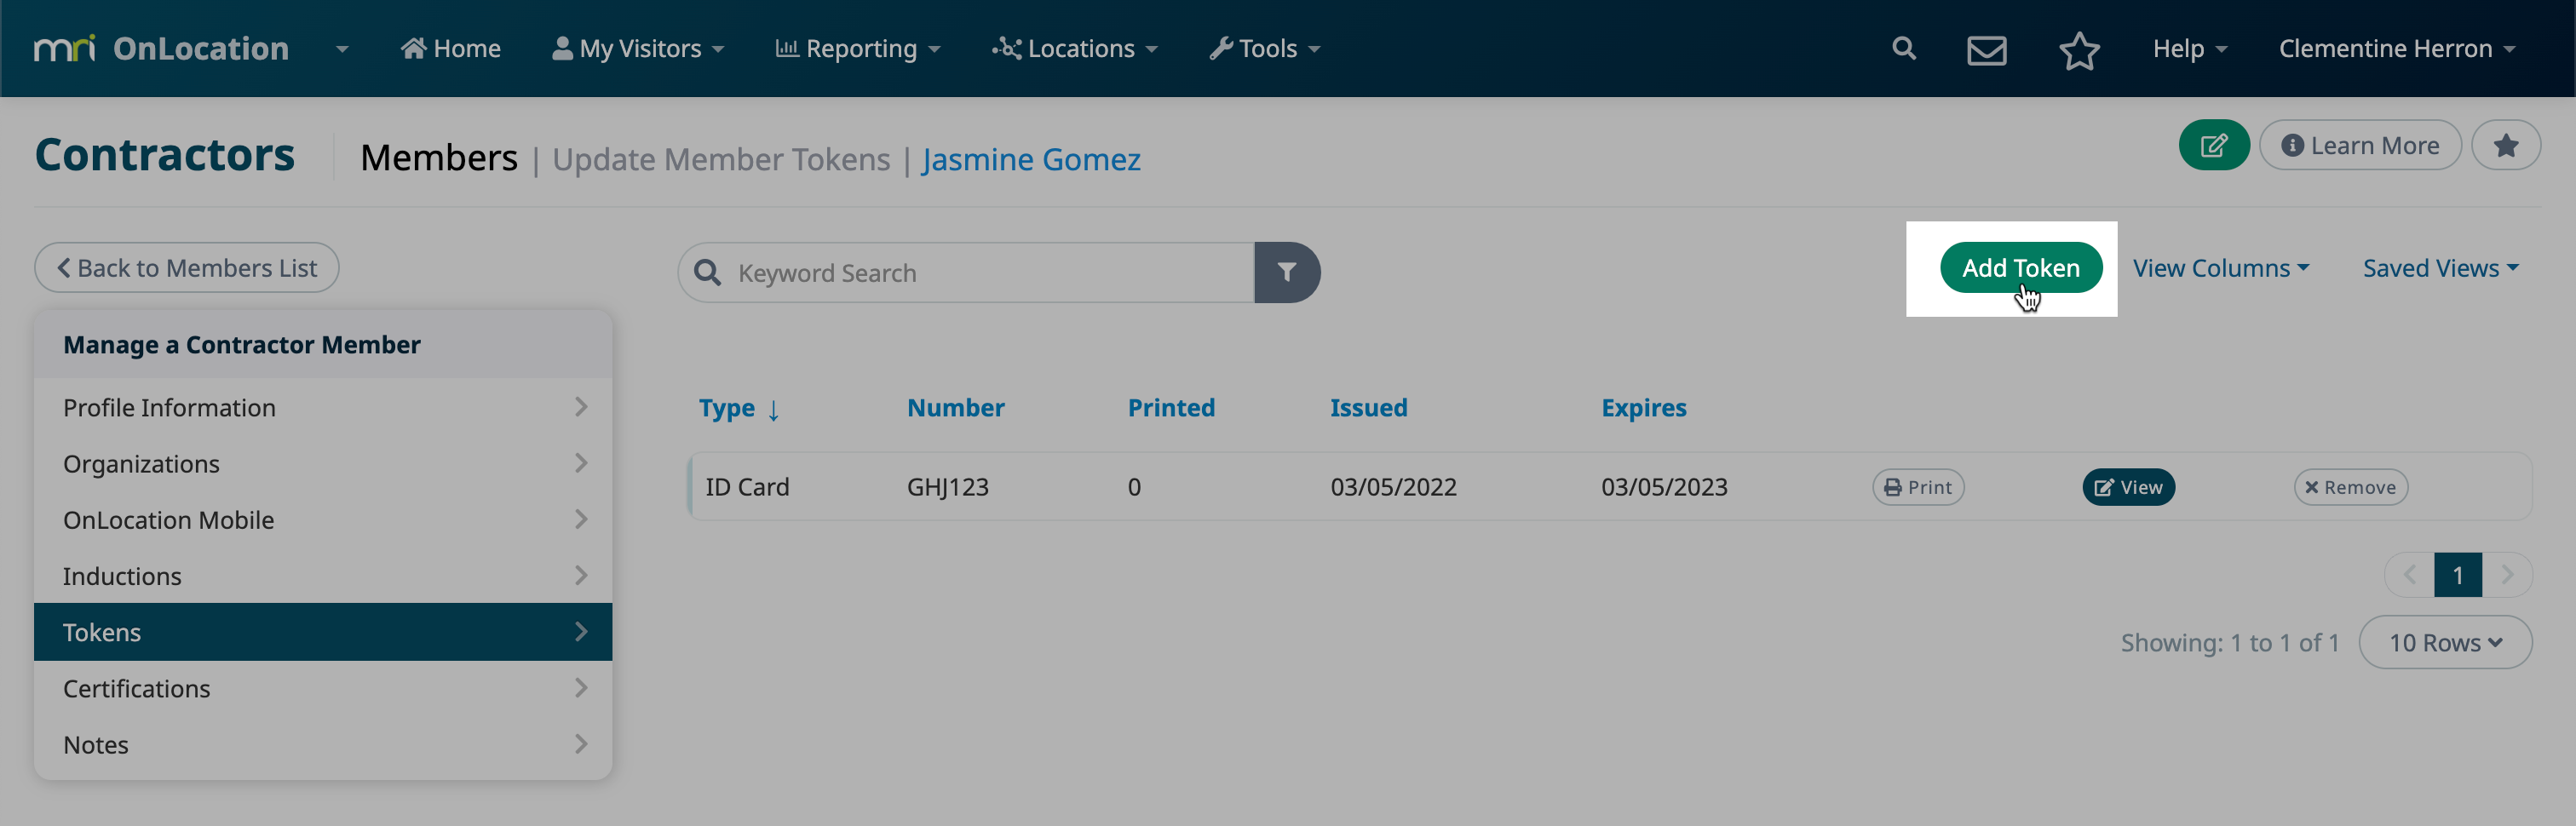Click the Learn More button
Screen dimensions: 2576x826
pyautogui.click(x=2360, y=145)
